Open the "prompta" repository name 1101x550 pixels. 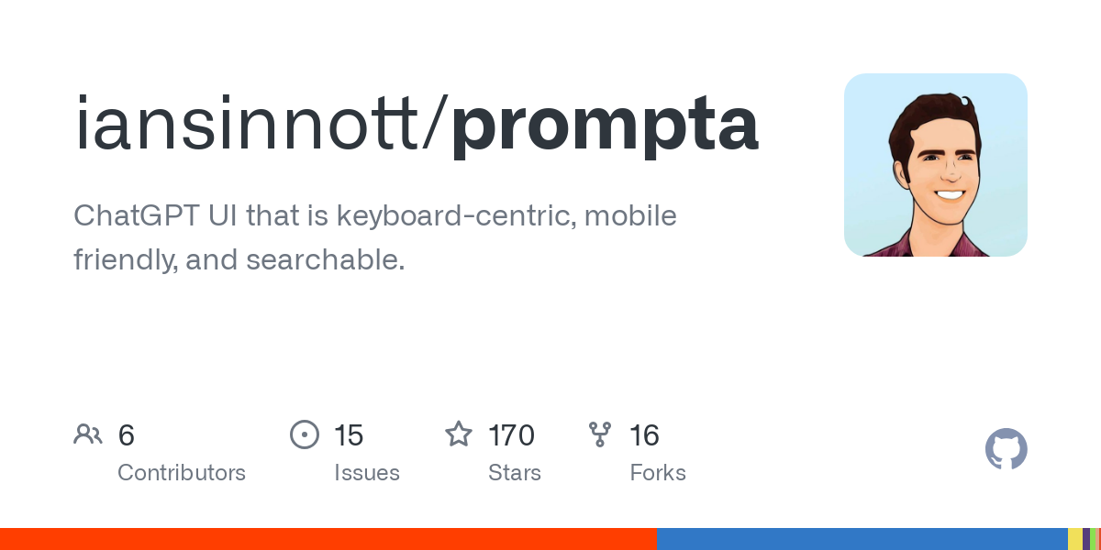[605, 124]
